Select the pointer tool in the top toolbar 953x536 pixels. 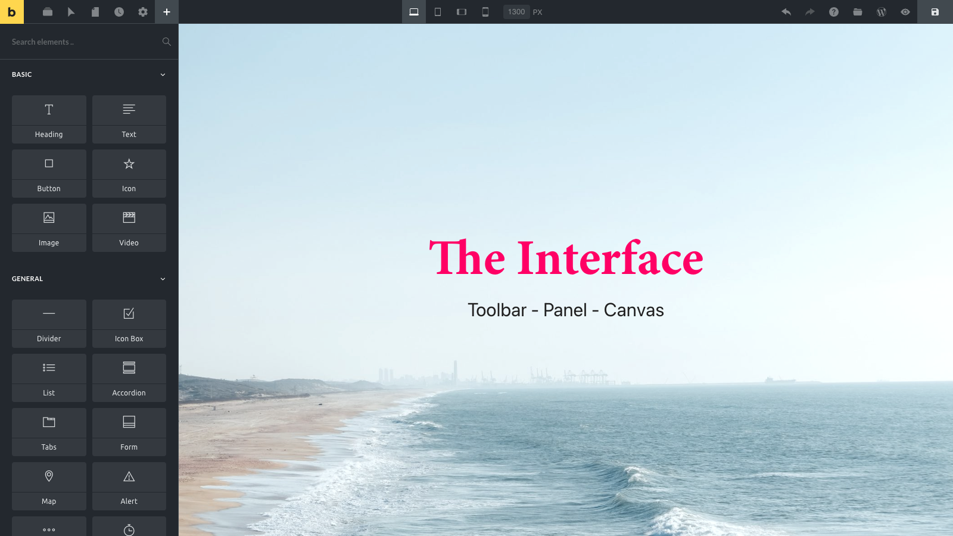tap(71, 12)
